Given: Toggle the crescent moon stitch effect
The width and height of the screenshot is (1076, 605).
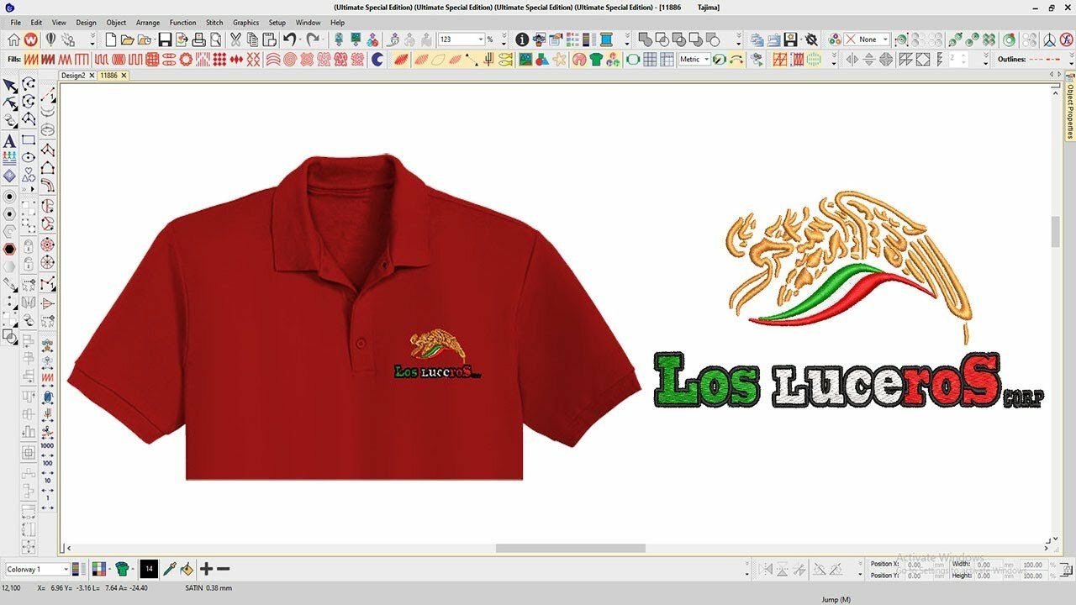Looking at the screenshot, I should pyautogui.click(x=377, y=60).
